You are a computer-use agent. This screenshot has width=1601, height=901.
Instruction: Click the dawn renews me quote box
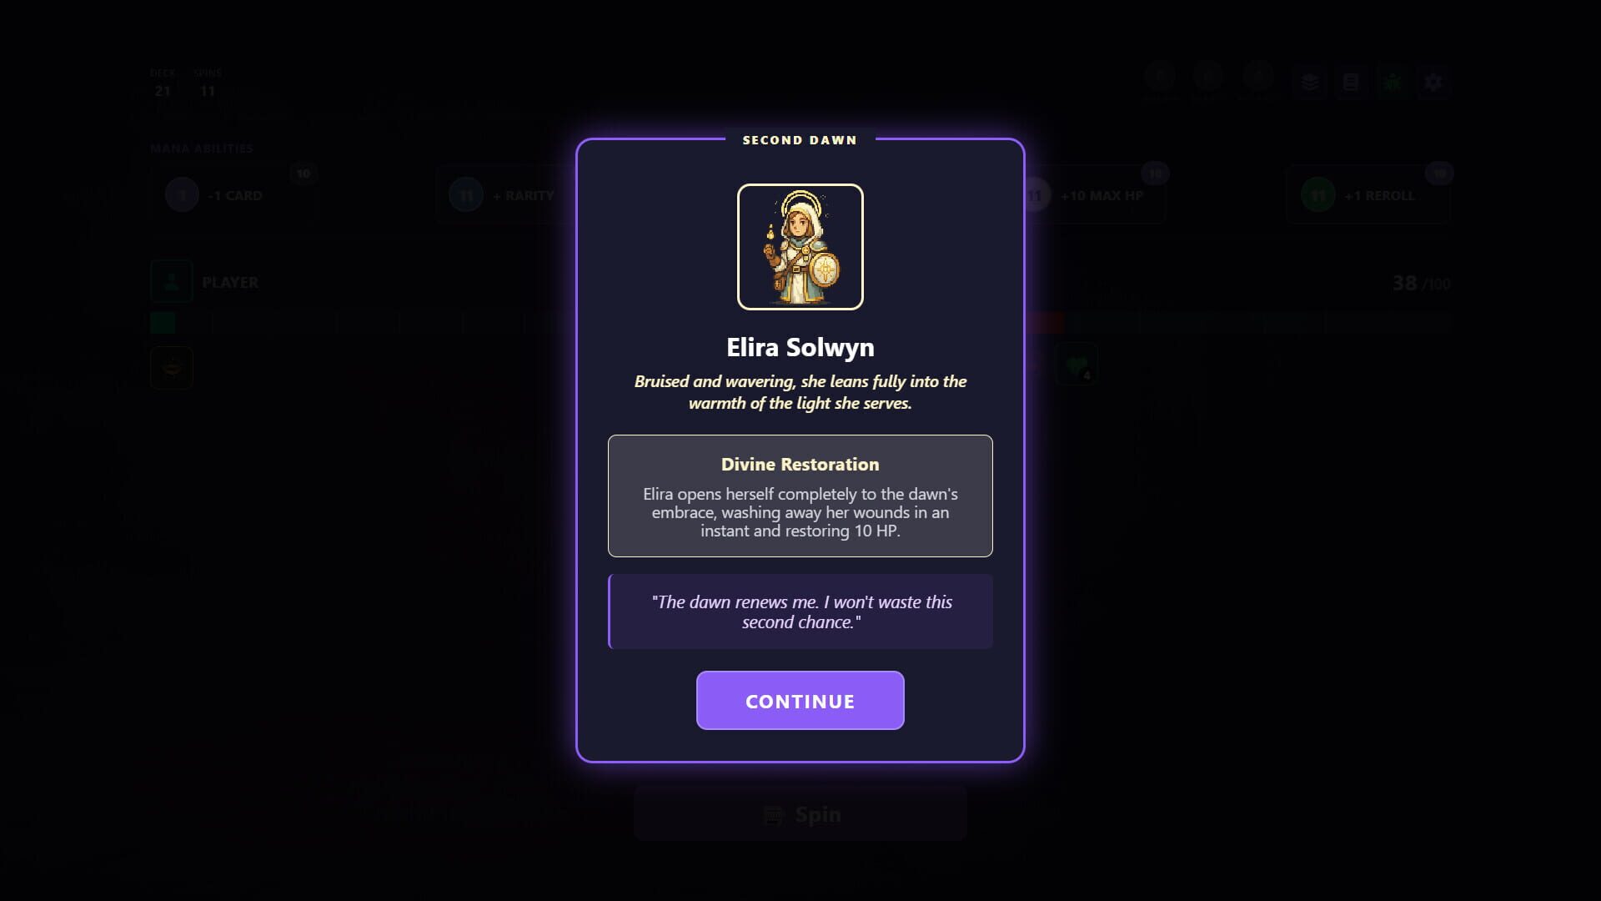coord(800,612)
